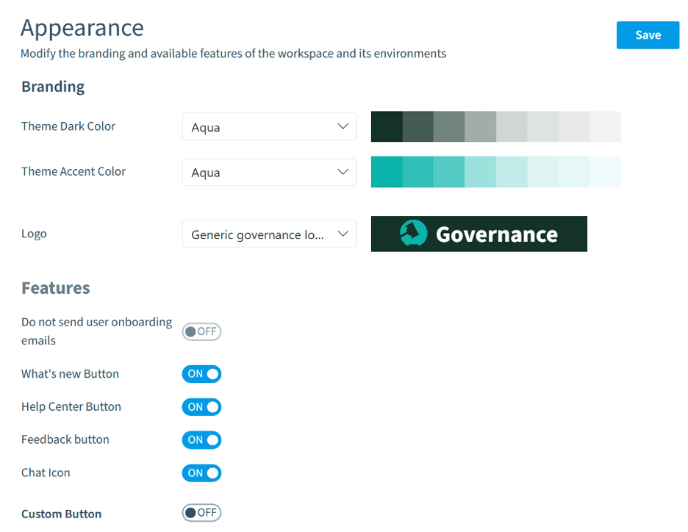The image size is (688, 532).
Task: Click the lightest shade of the accent color strip
Action: [x=605, y=172]
